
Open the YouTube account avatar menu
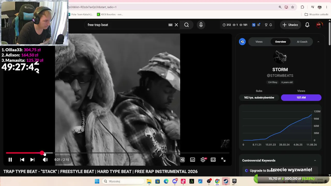[x=319, y=25]
